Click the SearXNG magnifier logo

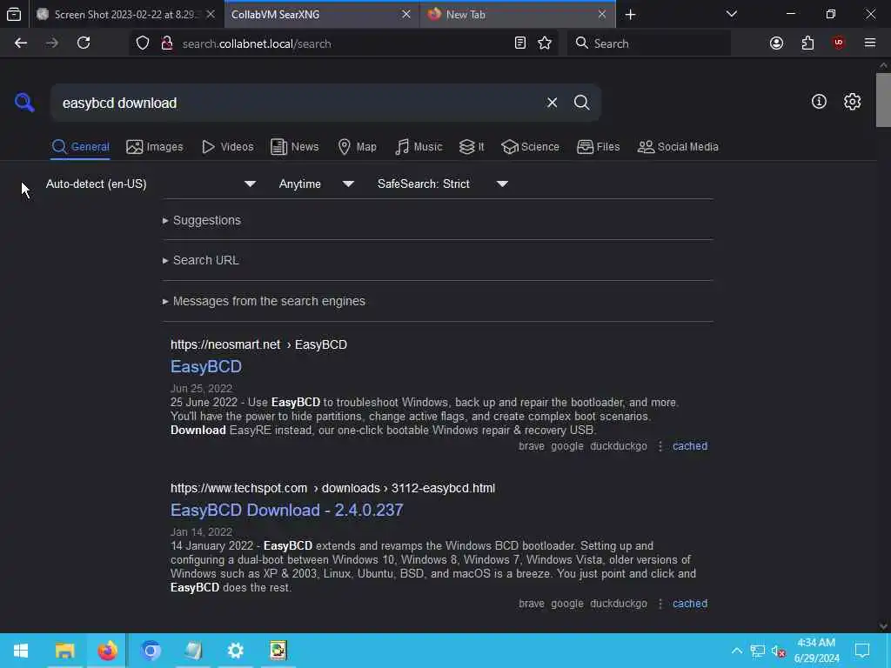point(24,103)
